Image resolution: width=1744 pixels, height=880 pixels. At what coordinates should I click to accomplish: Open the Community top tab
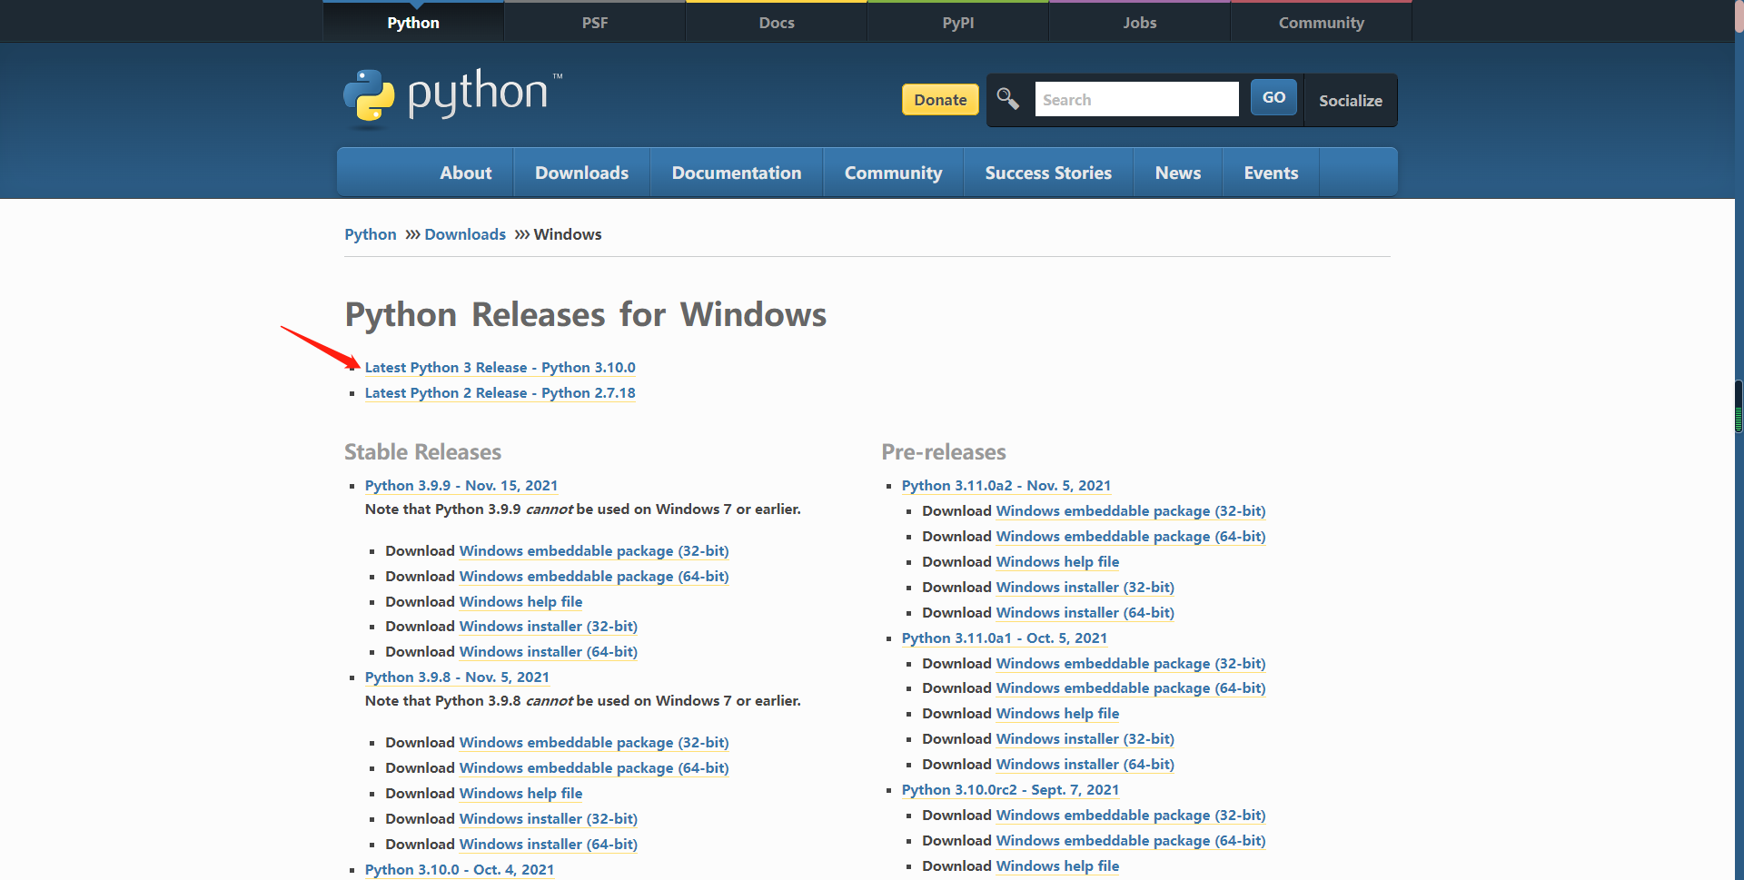1322,23
